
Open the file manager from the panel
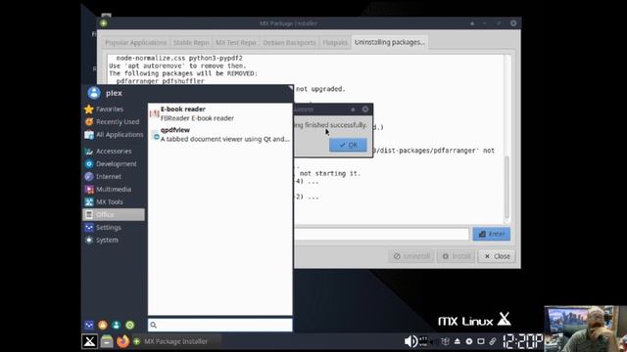(107, 341)
